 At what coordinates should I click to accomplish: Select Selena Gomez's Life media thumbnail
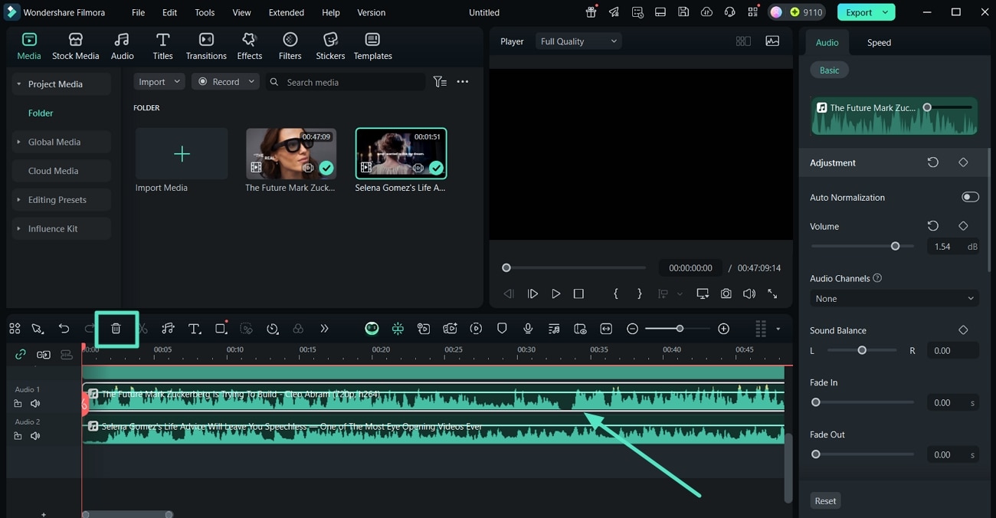pos(401,153)
